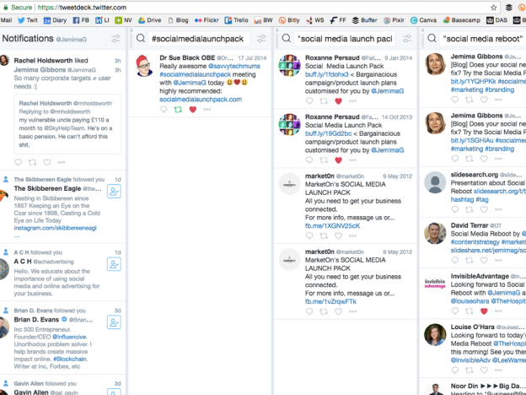Reply to Dr Sue Black OBE tweet
Image resolution: width=526 pixels, height=395 pixels.
coord(164,109)
